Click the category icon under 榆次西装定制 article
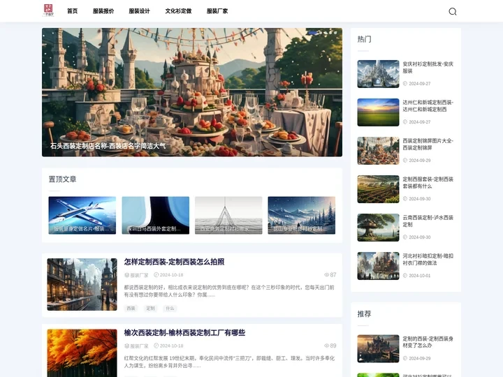 (x=126, y=346)
